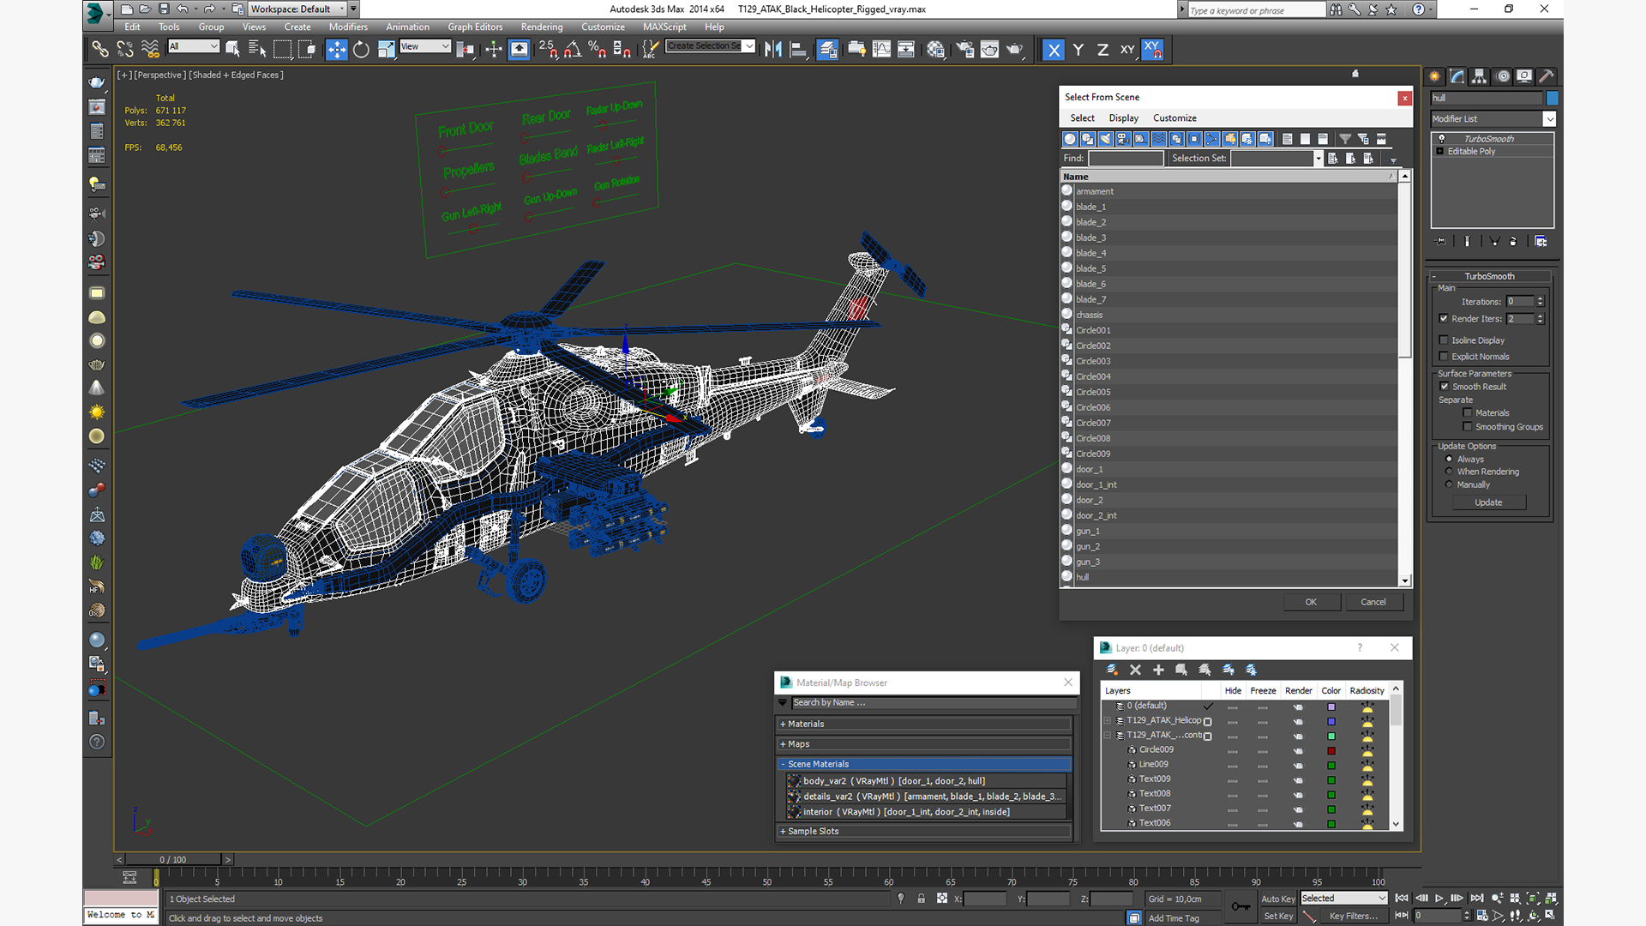Enable Separate by Materials checkbox
The height and width of the screenshot is (926, 1646).
[x=1468, y=412]
